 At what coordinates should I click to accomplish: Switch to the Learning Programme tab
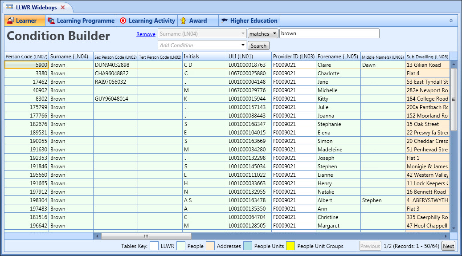tap(85, 20)
